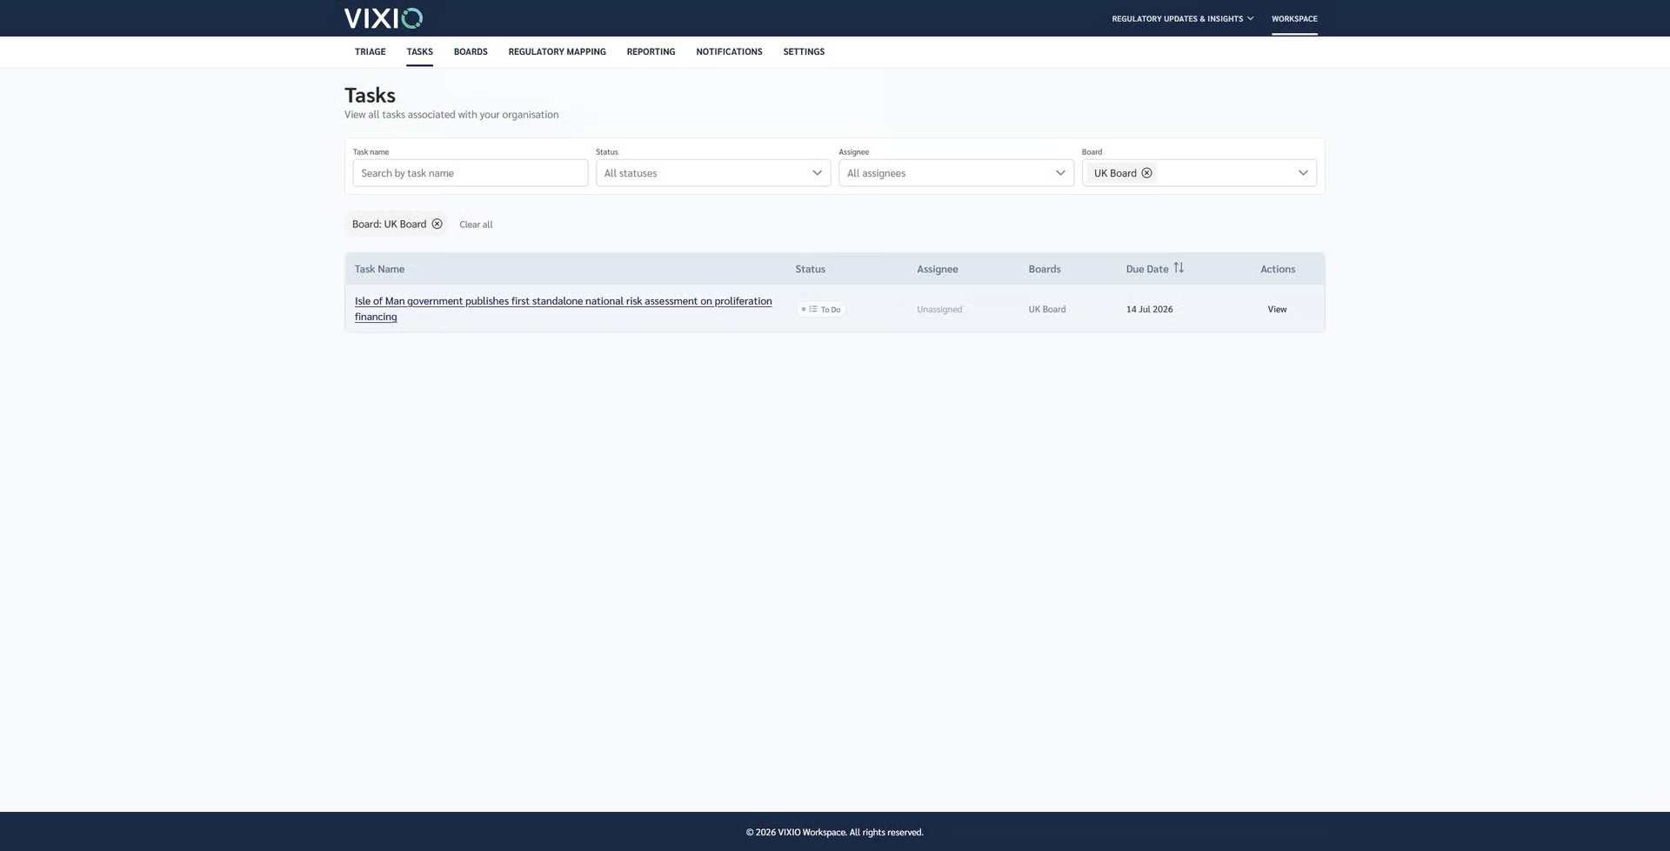Click the 14 Jul 2026 due date
Image resolution: width=1670 pixels, height=851 pixels.
tap(1150, 310)
